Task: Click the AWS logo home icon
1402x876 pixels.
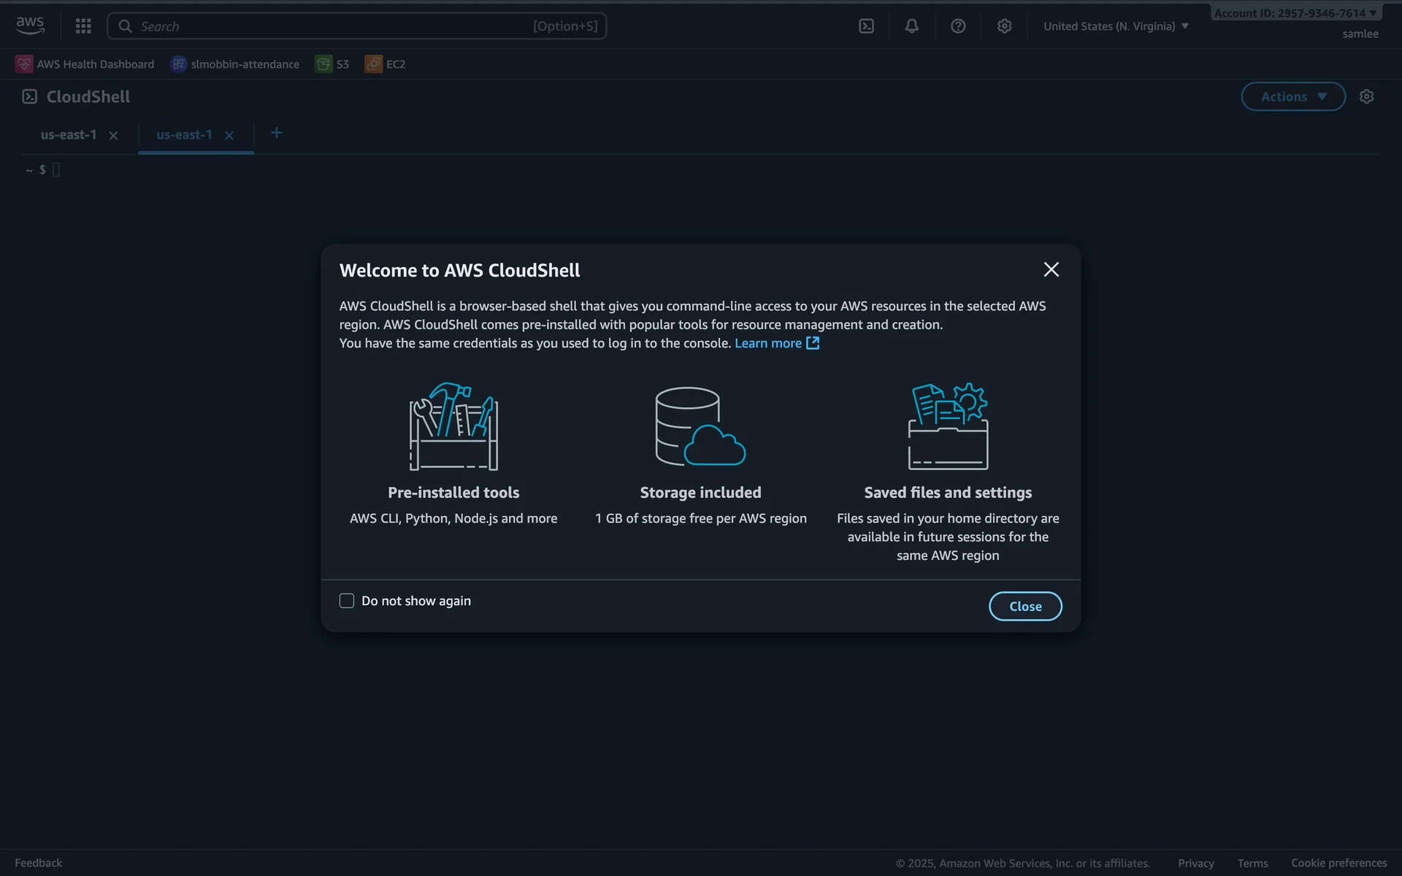Action: point(30,26)
